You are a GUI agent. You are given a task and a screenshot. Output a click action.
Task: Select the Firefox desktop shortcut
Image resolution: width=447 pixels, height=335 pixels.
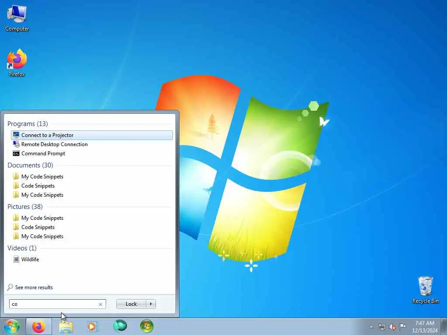17,63
